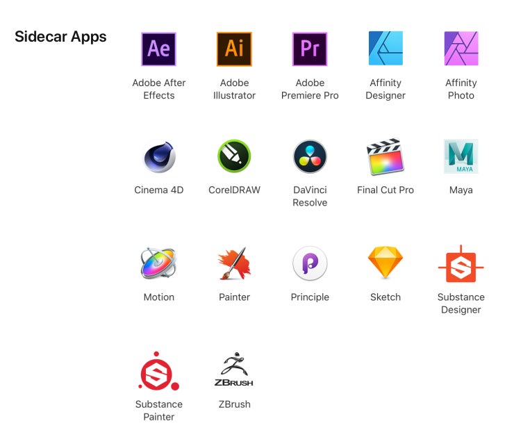Click the "Principle" label

point(310,297)
